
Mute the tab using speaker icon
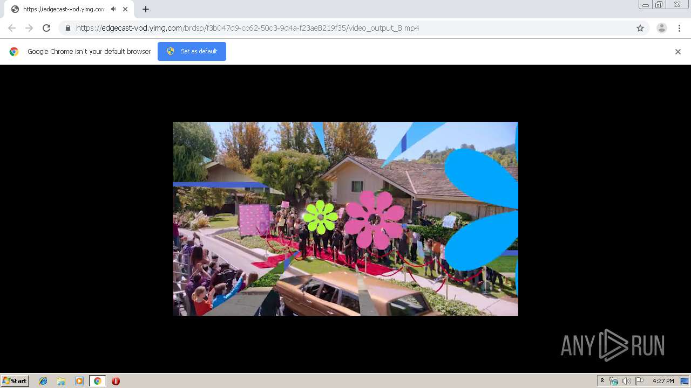click(x=113, y=9)
